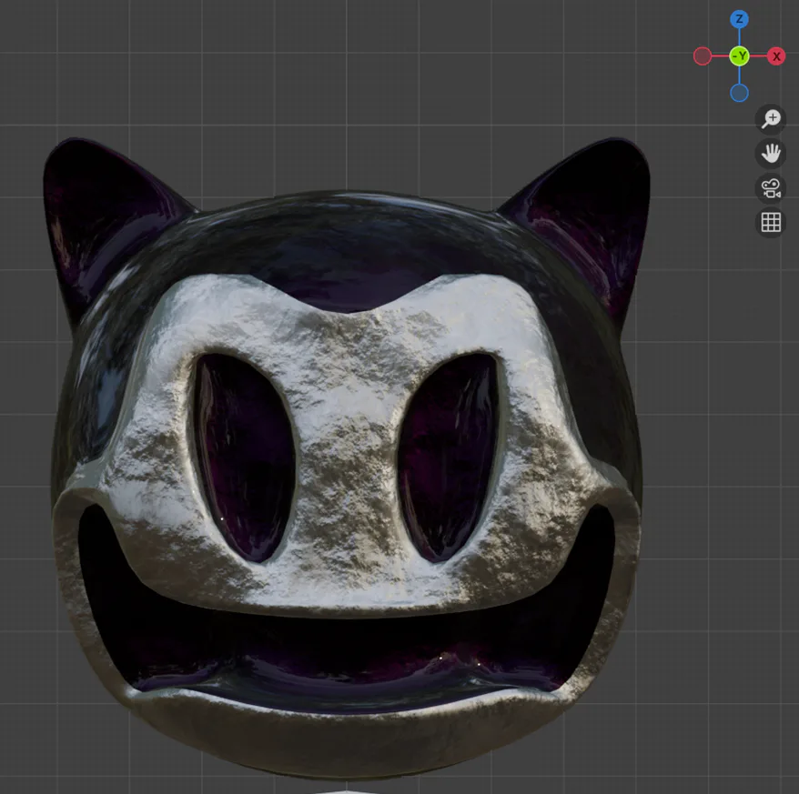The image size is (799, 794).
Task: Click the Z axis on navigation gizmo
Action: pyautogui.click(x=739, y=19)
